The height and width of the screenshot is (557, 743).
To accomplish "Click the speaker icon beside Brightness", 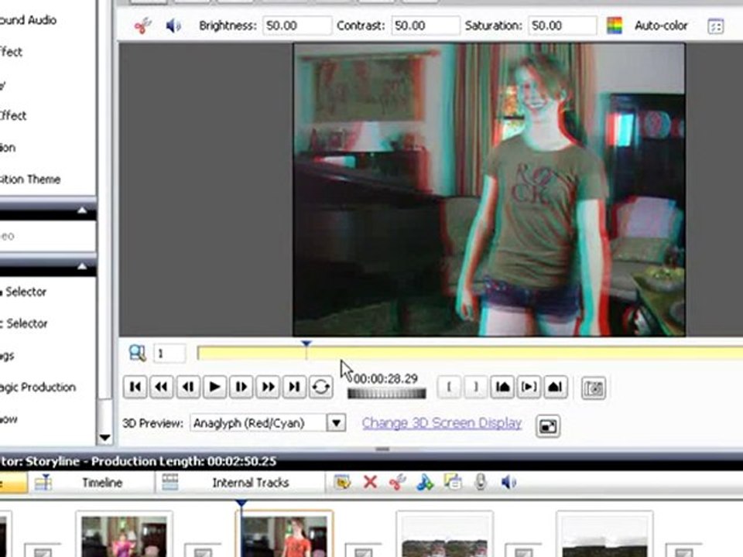I will pos(173,26).
